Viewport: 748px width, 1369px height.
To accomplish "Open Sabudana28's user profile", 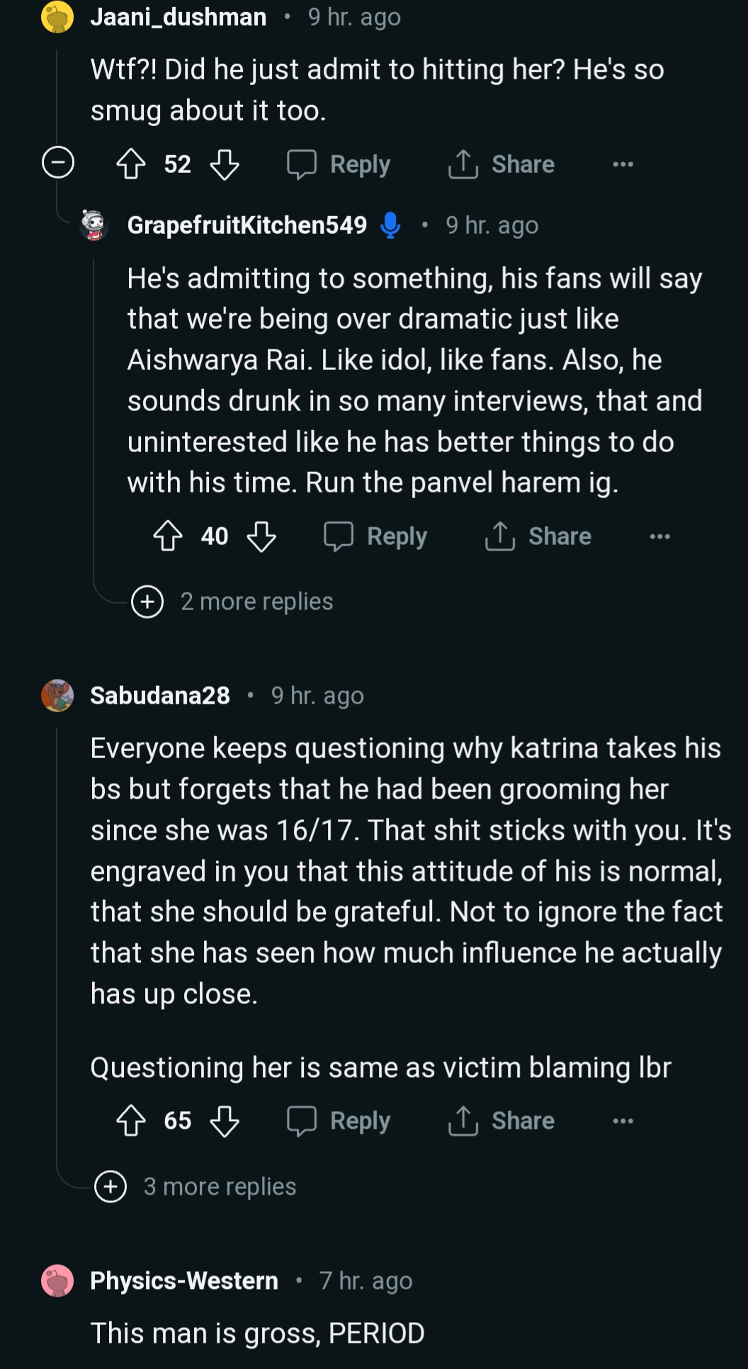I will click(x=160, y=696).
